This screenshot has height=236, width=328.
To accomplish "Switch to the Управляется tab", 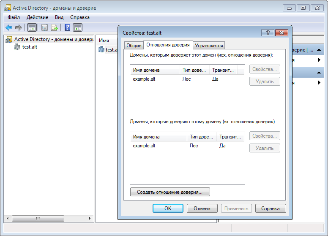I will coord(209,46).
